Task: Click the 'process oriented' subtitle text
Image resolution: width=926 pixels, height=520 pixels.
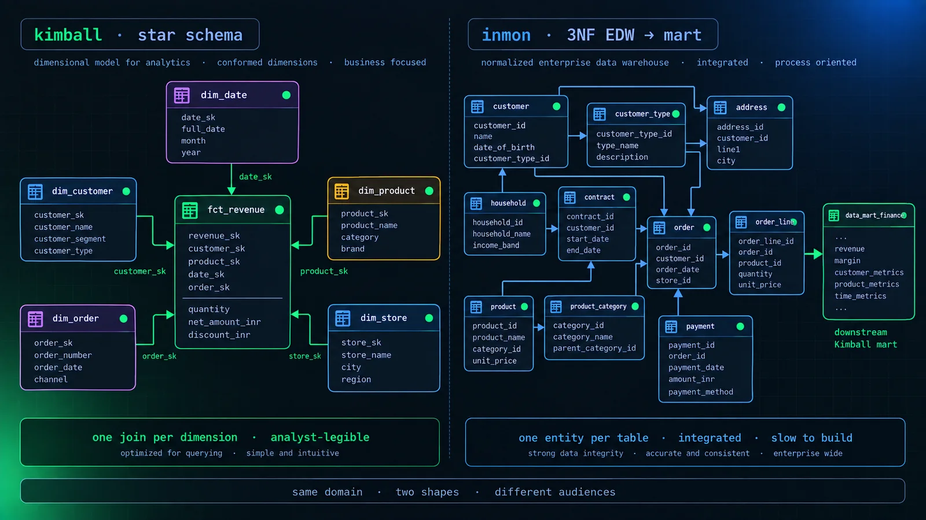Action: point(815,62)
